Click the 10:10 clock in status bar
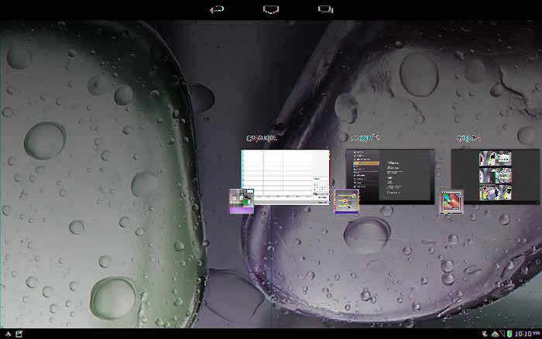542x339 pixels. click(527, 334)
